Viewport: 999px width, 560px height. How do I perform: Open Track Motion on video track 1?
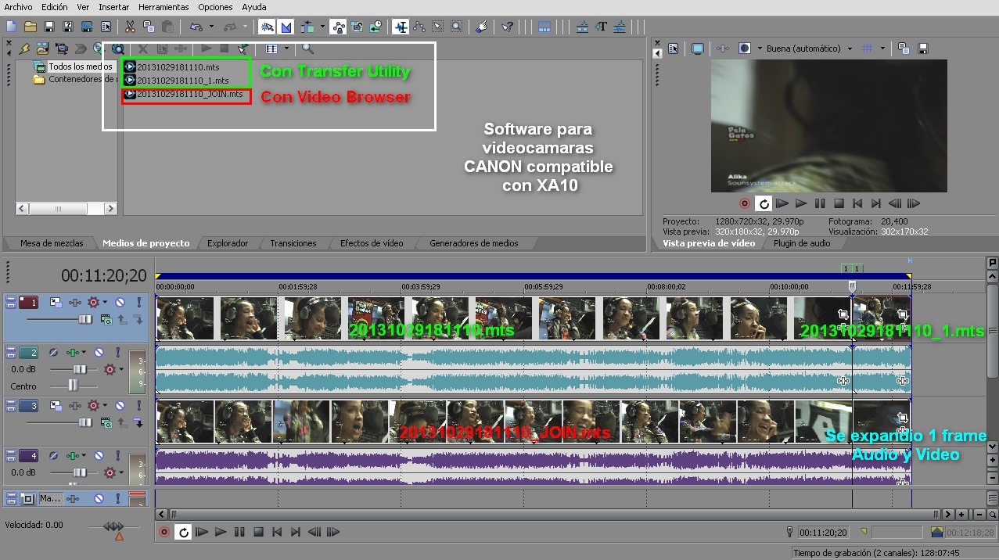56,302
